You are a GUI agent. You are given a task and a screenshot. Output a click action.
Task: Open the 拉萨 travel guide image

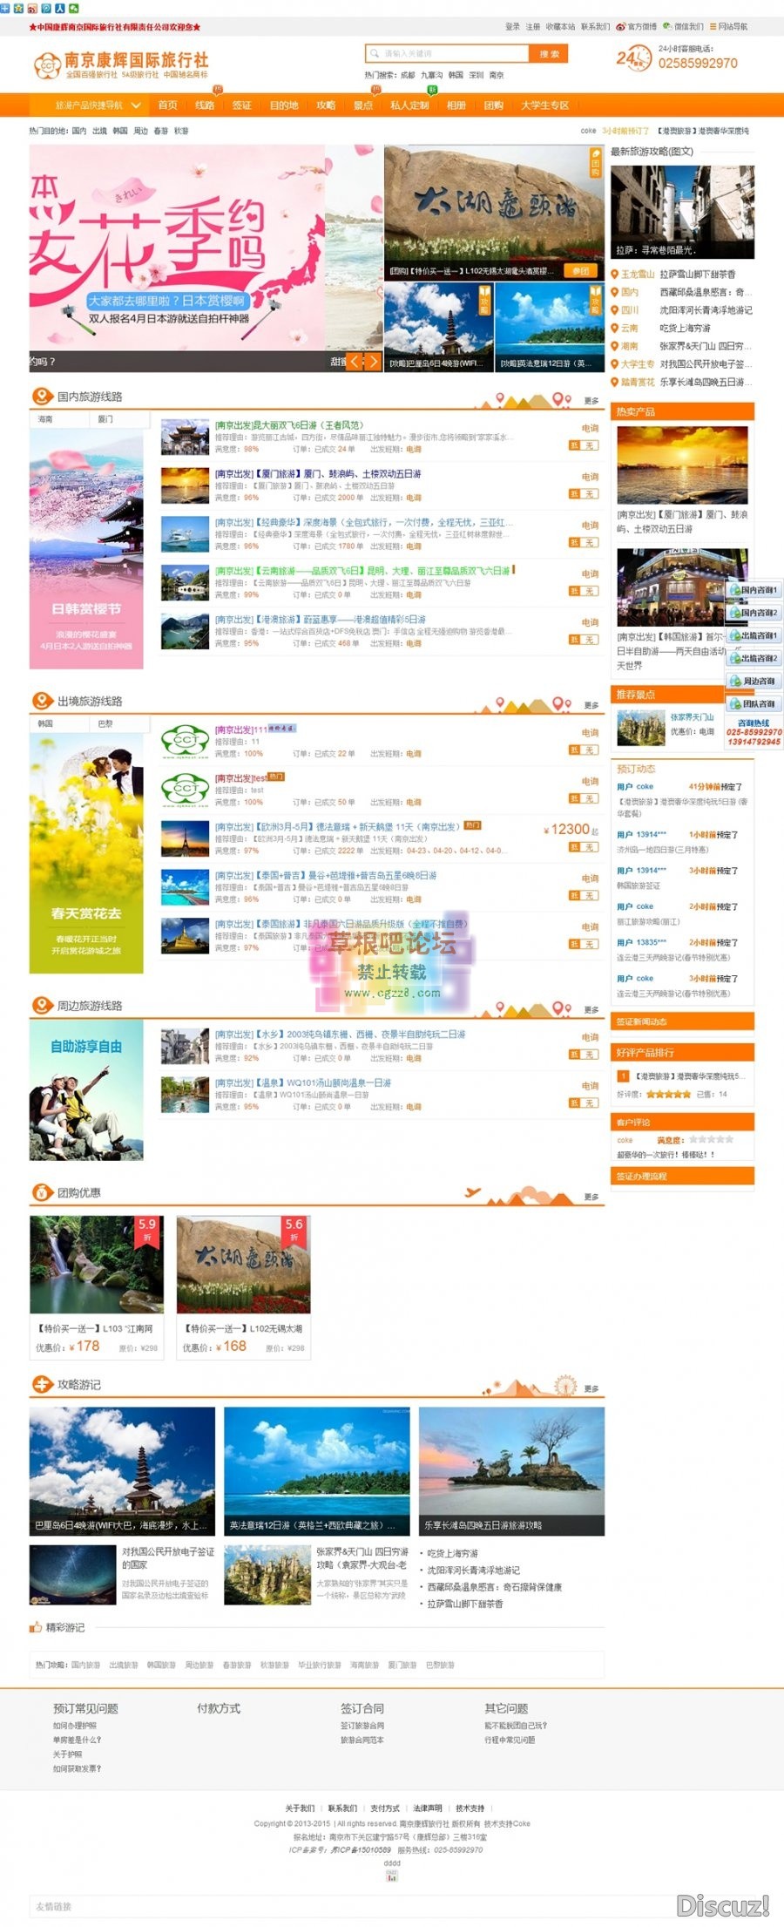pyautogui.click(x=682, y=212)
